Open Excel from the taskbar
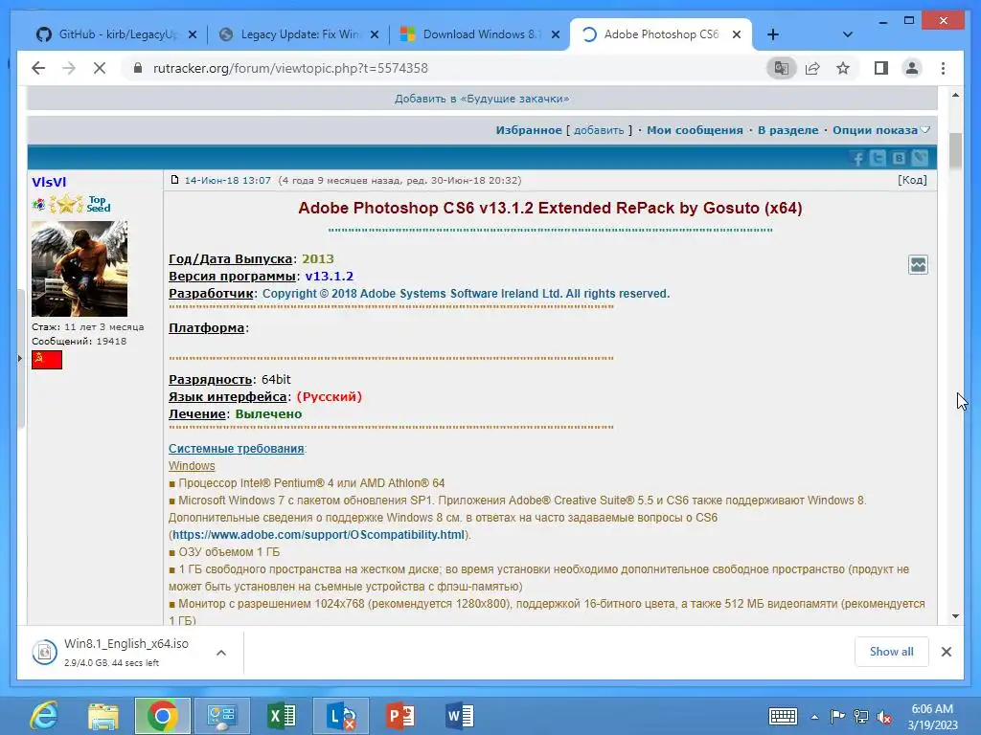The height and width of the screenshot is (735, 981). click(281, 716)
